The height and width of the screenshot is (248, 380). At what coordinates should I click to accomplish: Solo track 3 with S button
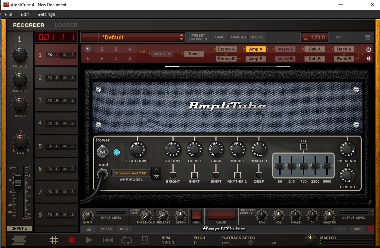[x=72, y=100]
